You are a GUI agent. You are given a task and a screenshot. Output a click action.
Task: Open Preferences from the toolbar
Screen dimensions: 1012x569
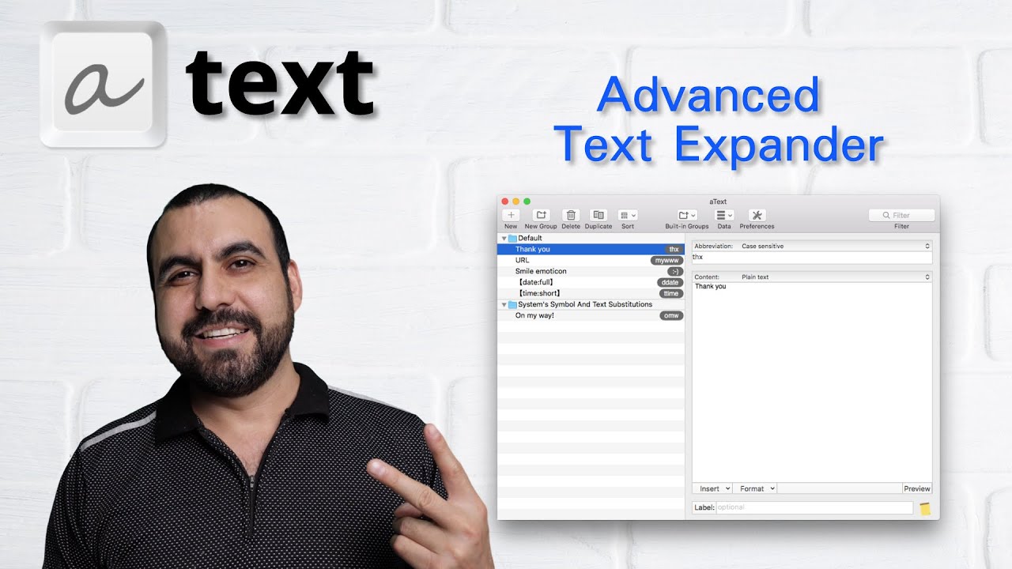pyautogui.click(x=757, y=215)
